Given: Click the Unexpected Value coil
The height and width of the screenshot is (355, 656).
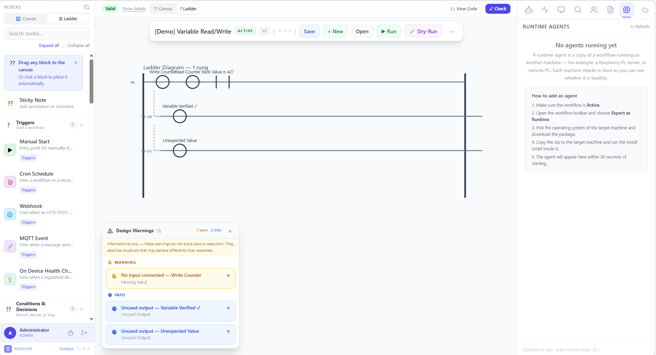Looking at the screenshot, I should [x=180, y=151].
